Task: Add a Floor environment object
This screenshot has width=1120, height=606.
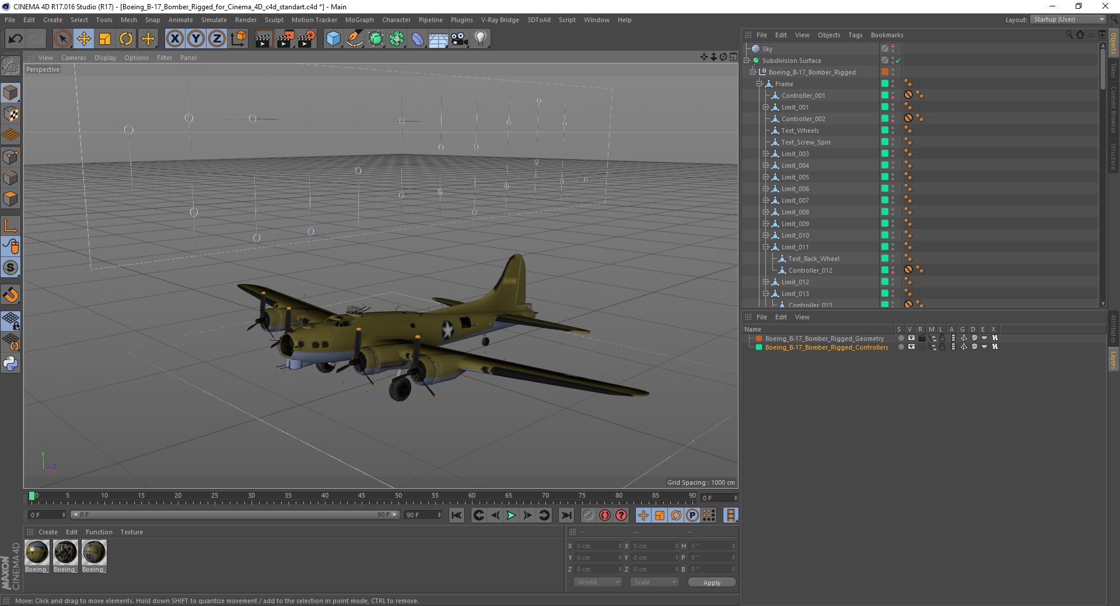Action: click(x=439, y=39)
